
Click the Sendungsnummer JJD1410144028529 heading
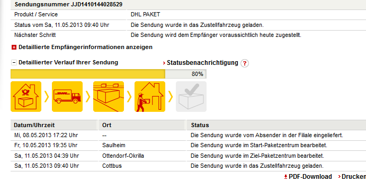pyautogui.click(x=68, y=4)
